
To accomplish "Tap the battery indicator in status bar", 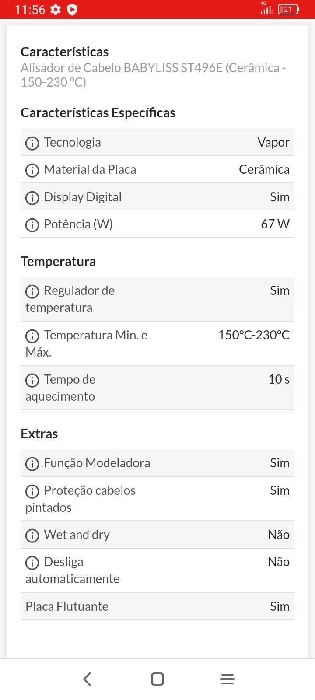I will [x=288, y=9].
